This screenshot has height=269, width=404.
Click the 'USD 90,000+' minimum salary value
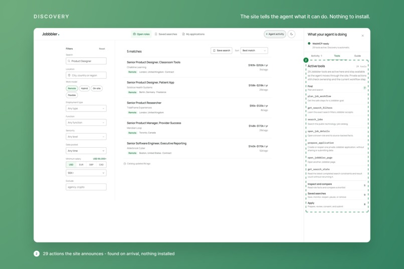pyautogui.click(x=99, y=159)
